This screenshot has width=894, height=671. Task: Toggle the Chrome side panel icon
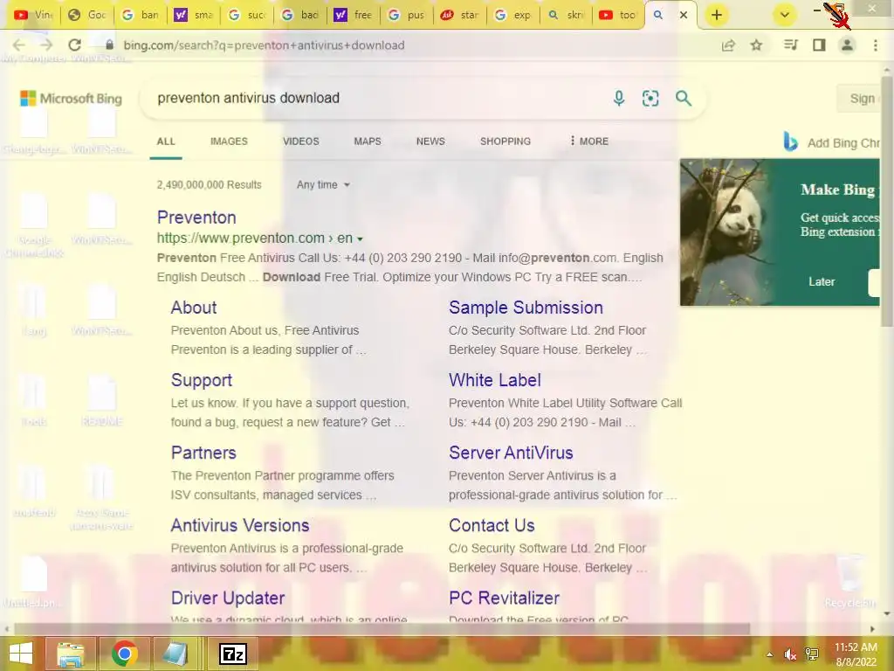pyautogui.click(x=819, y=45)
